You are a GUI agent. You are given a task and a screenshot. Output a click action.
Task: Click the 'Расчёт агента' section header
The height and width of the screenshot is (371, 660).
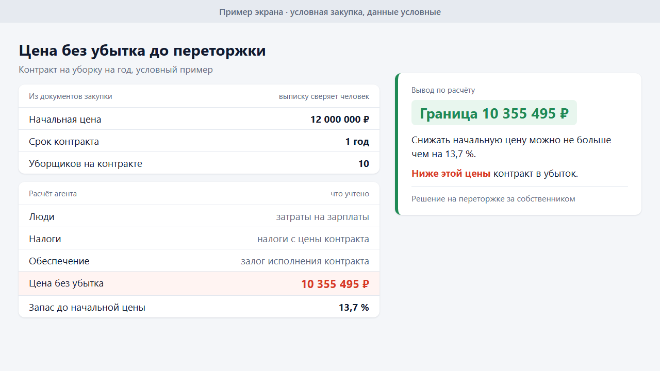(x=53, y=194)
